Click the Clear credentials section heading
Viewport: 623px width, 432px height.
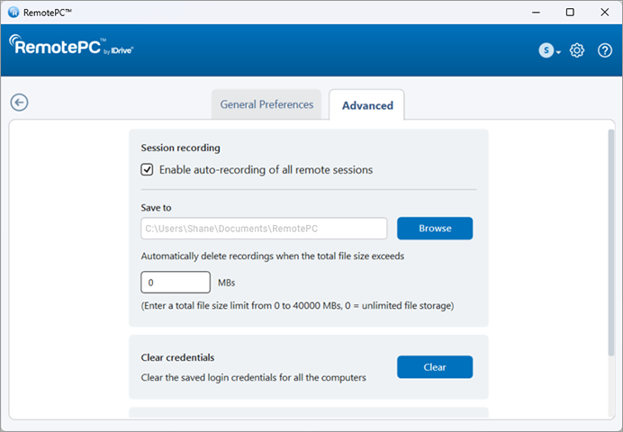[177, 357]
